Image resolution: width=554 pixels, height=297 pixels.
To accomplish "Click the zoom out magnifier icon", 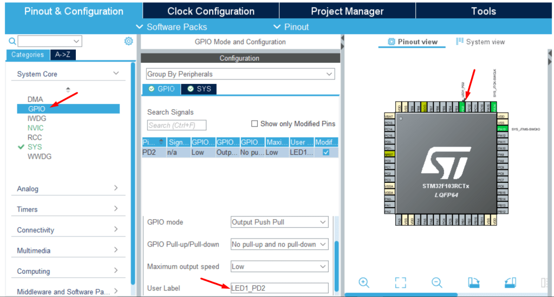I will point(436,282).
